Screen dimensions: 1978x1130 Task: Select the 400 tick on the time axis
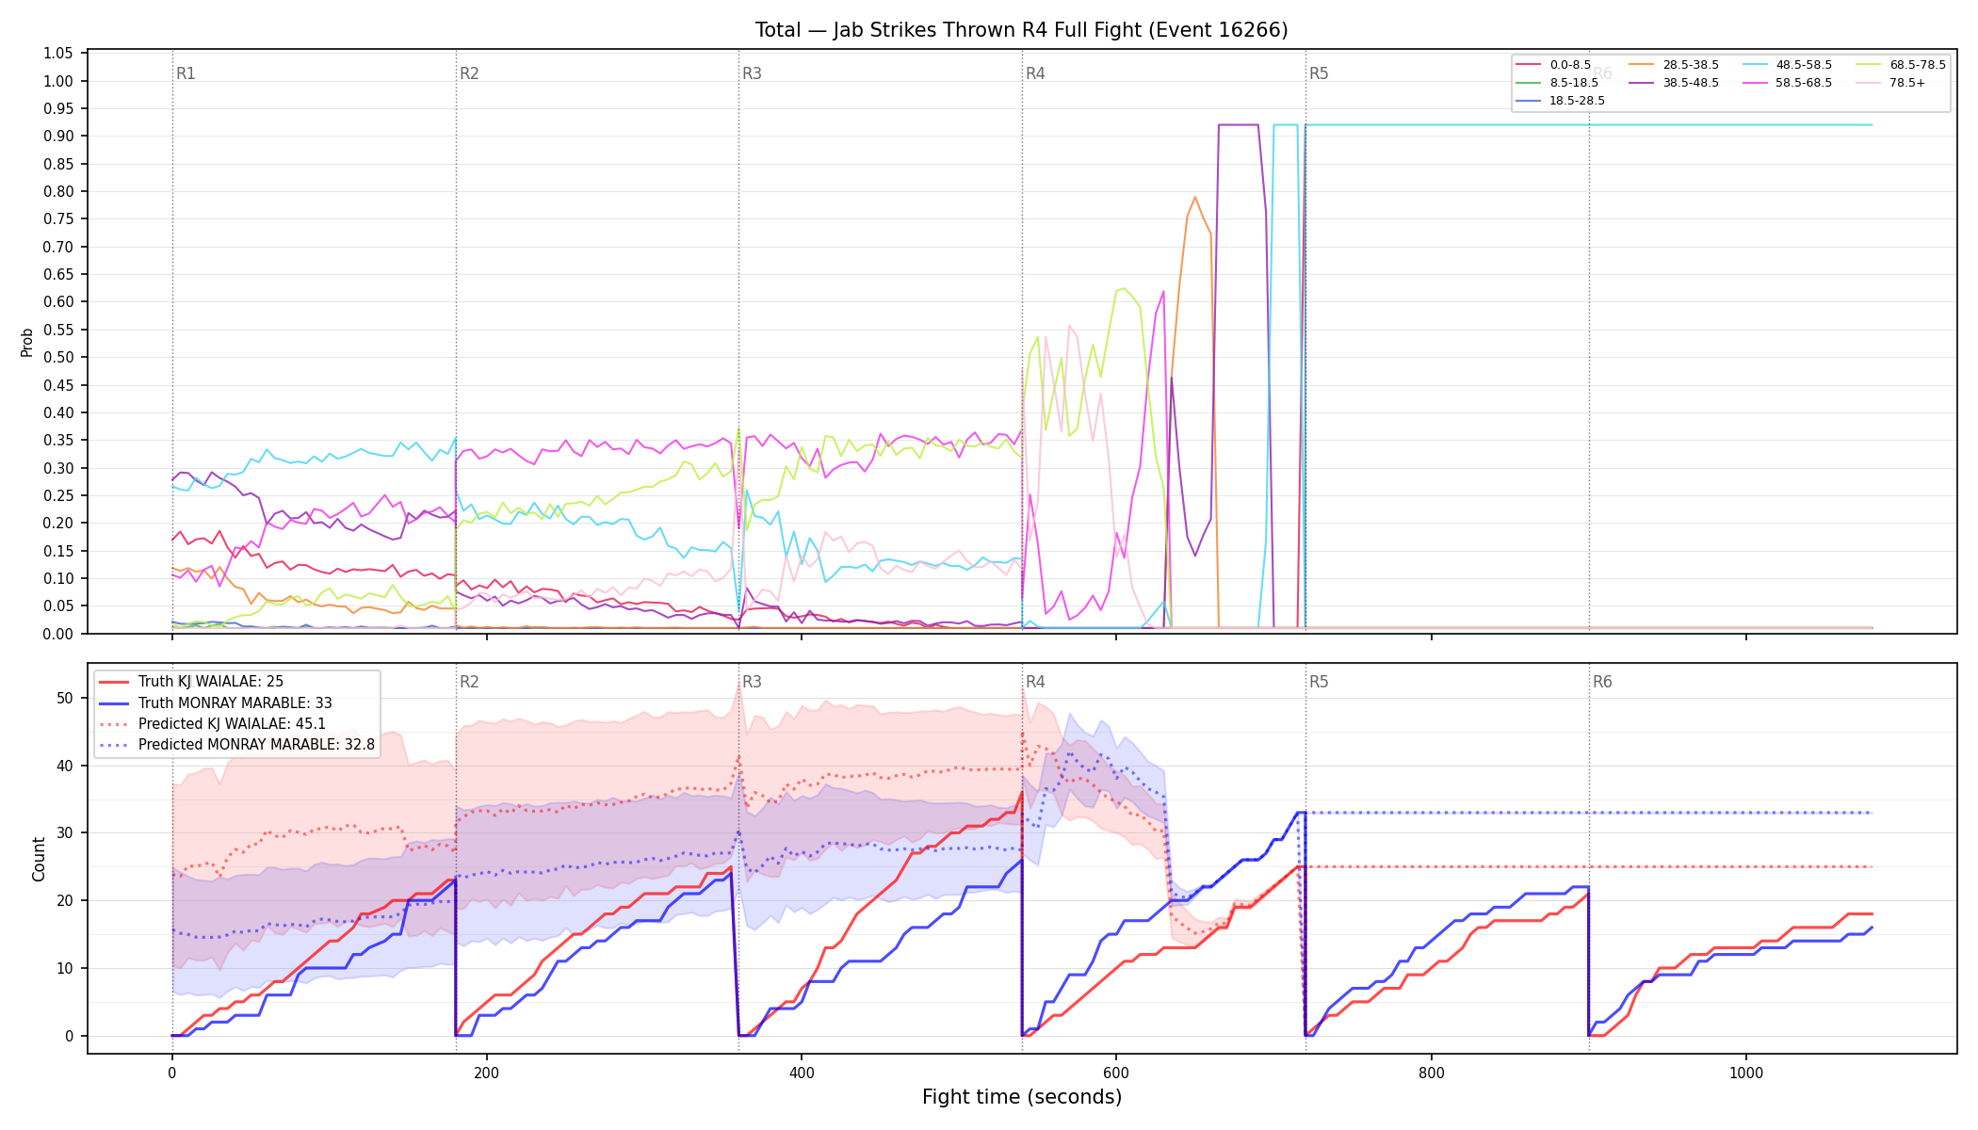(802, 1073)
